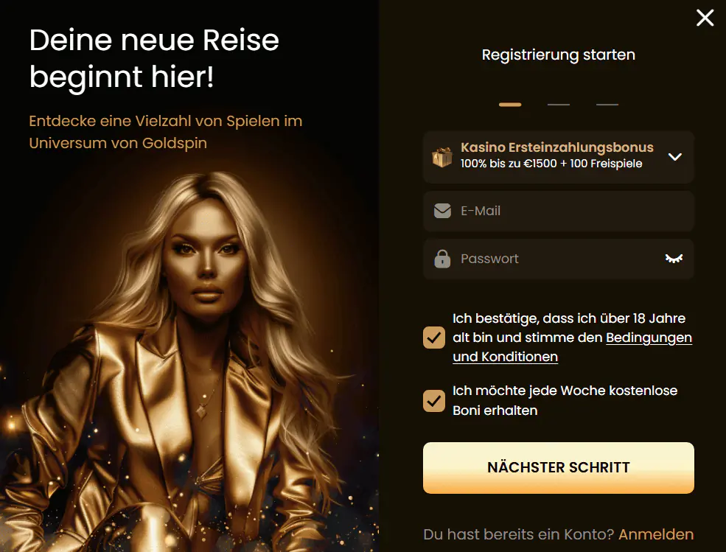Open the Kasino Ersteinzahlungsbonus selector
This screenshot has width=726, height=552.
(559, 157)
